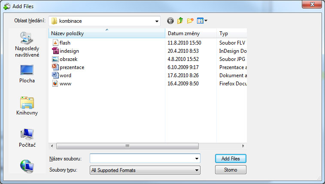Select the prezentace file
This screenshot has height=184, width=325.
point(72,67)
